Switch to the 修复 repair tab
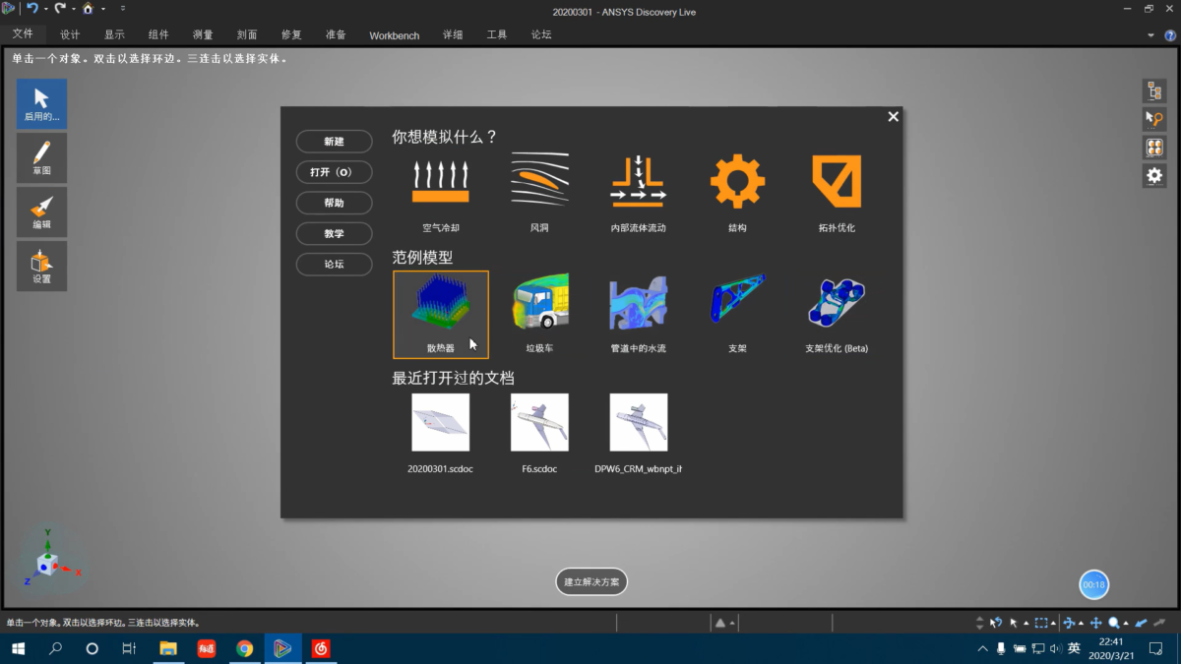 pyautogui.click(x=291, y=34)
